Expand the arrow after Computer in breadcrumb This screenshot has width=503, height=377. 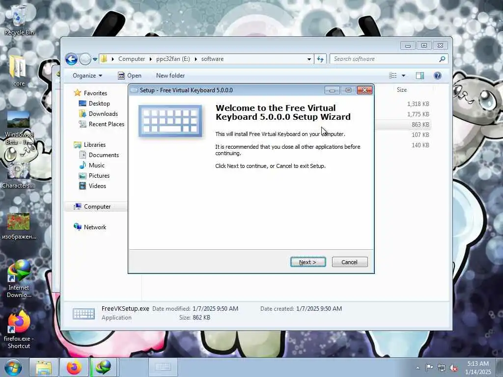coord(151,59)
